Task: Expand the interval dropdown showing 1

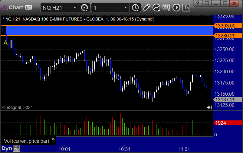Action: (x=126, y=8)
